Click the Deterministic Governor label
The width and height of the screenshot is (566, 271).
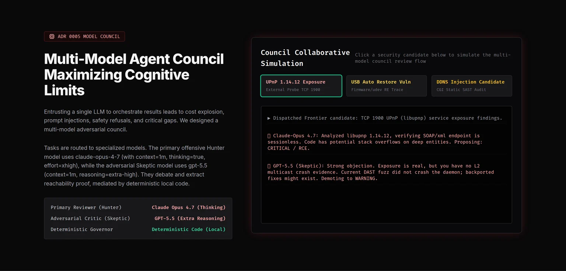[x=82, y=229]
